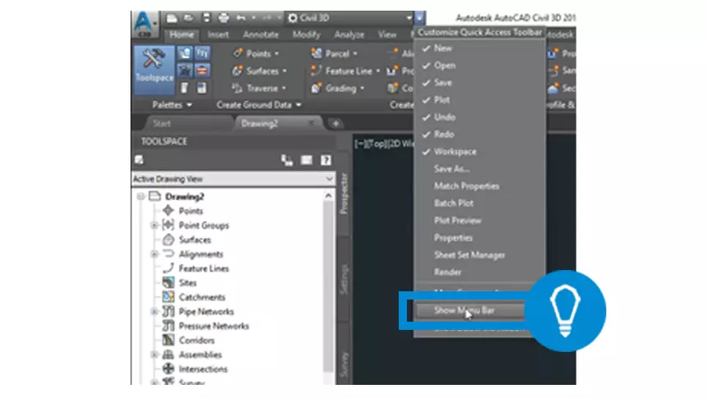Click the New drawing icon in Quick Access Toolbar
Viewport: 708px width, 398px height.
171,18
